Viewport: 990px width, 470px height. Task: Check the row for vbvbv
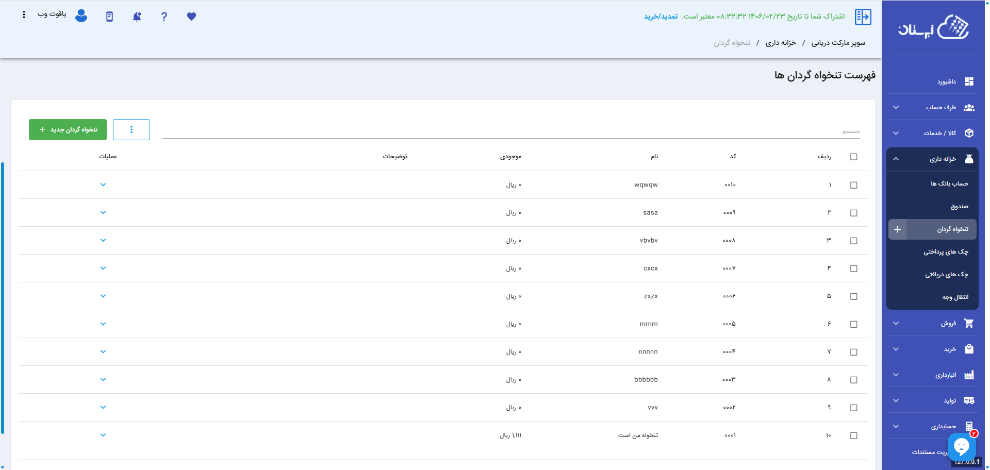pos(854,241)
